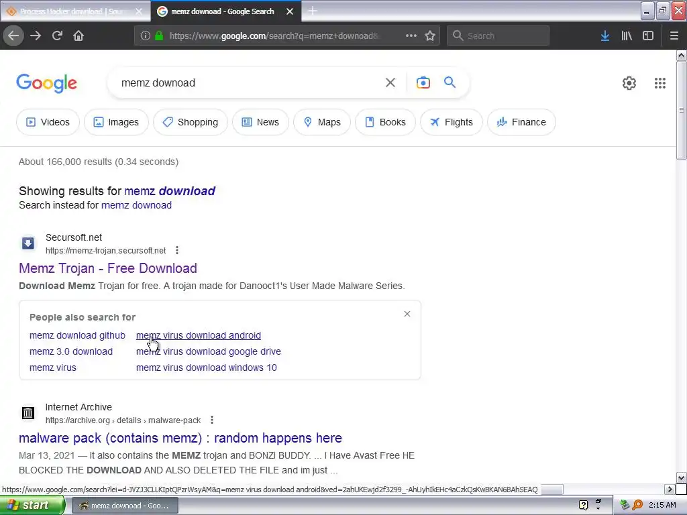687x515 pixels.
Task: Filter results by Images
Action: 116,122
